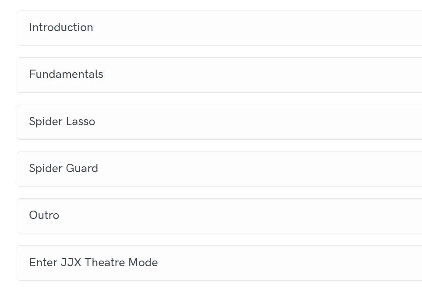The width and height of the screenshot is (422, 289).
Task: Expand the Outro section
Action: pyautogui.click(x=219, y=215)
